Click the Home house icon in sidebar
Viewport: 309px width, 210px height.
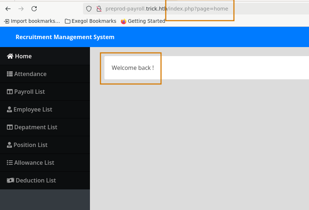(10, 56)
